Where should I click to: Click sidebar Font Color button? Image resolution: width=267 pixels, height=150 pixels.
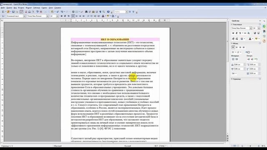pos(250,39)
